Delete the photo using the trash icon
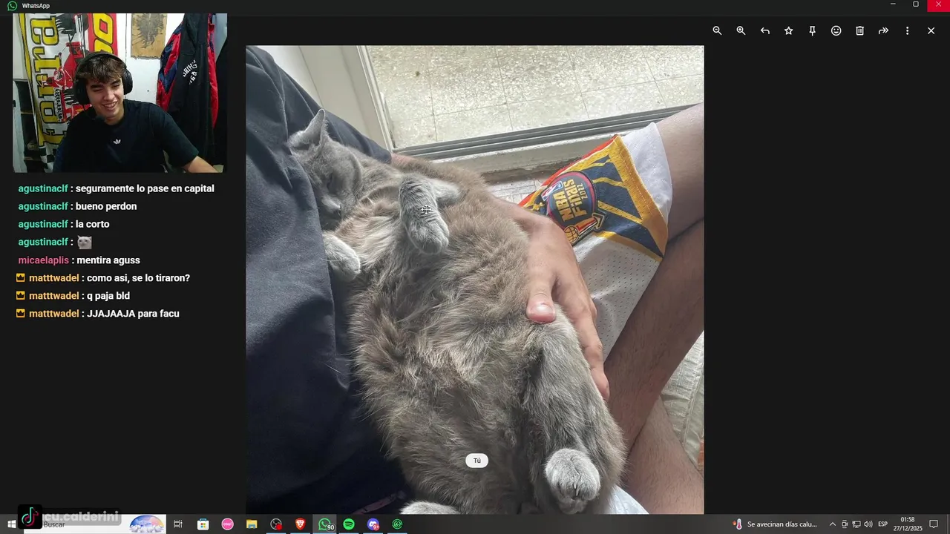Image resolution: width=950 pixels, height=534 pixels. click(859, 30)
